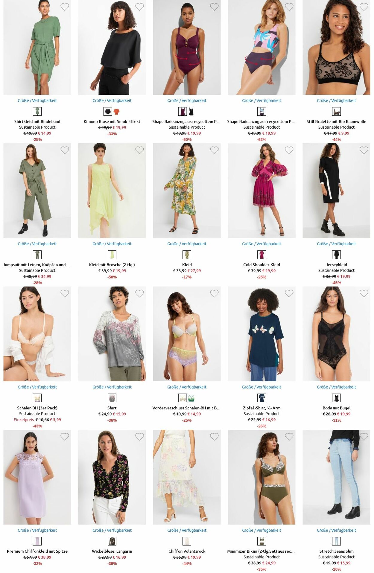Toggle wishlist heart for Chiffon Volantsrock
Viewport: 374px width, 573px height.
point(214,437)
